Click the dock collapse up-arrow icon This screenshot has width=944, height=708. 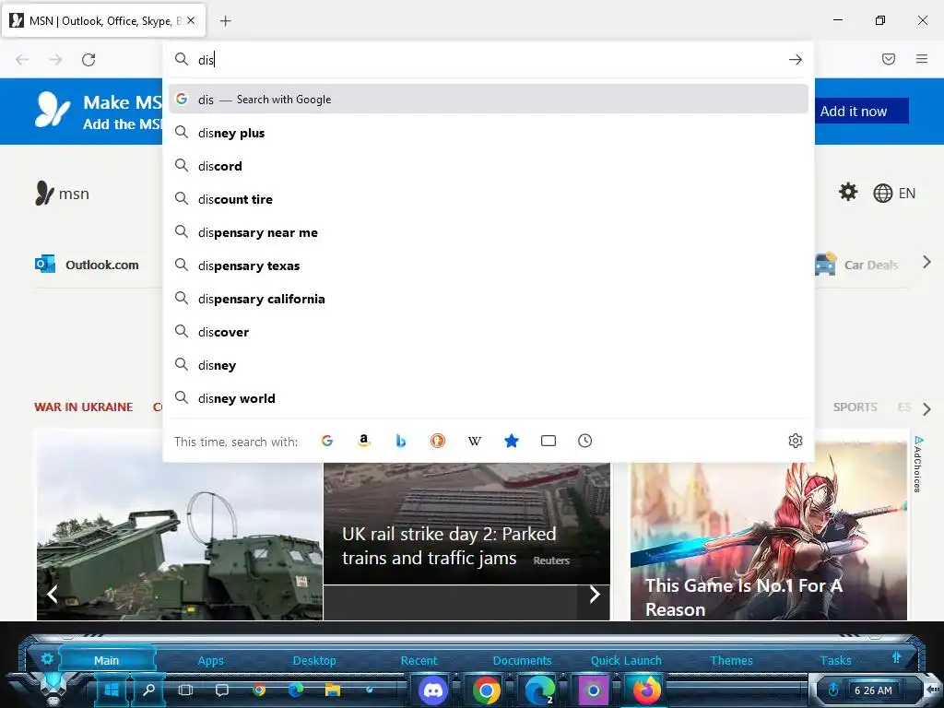click(x=896, y=657)
